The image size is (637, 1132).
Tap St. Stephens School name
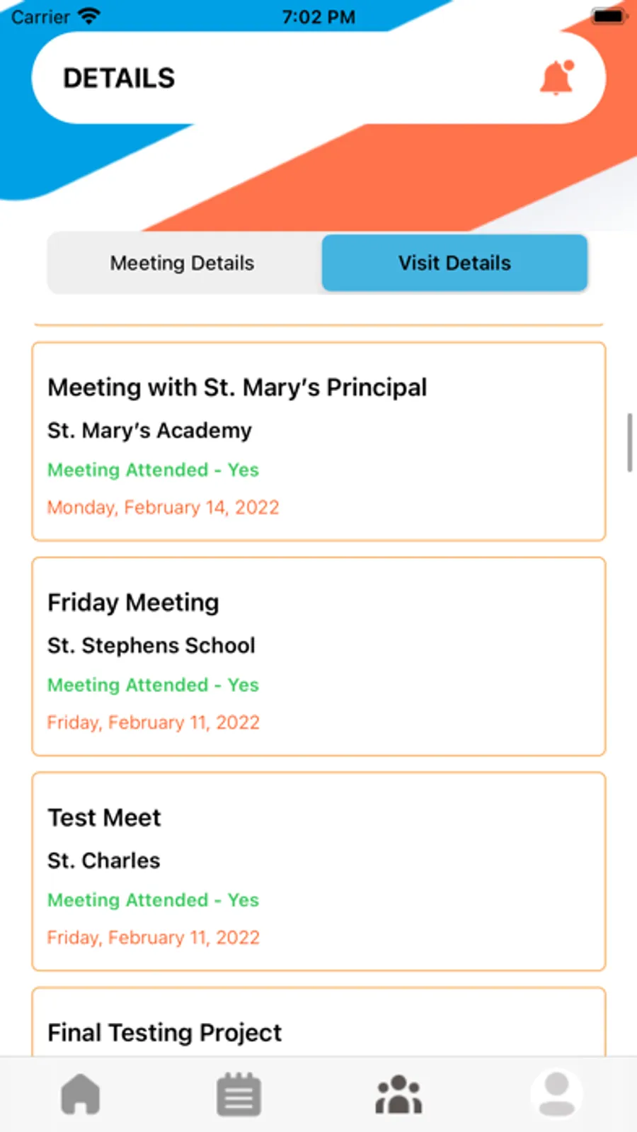(x=151, y=645)
